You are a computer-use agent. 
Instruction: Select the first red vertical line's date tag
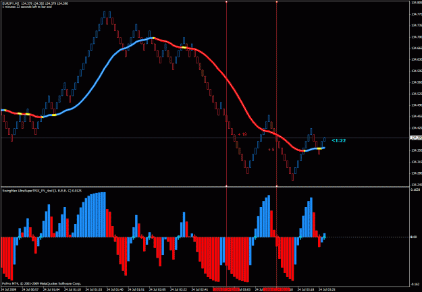(x=226, y=289)
